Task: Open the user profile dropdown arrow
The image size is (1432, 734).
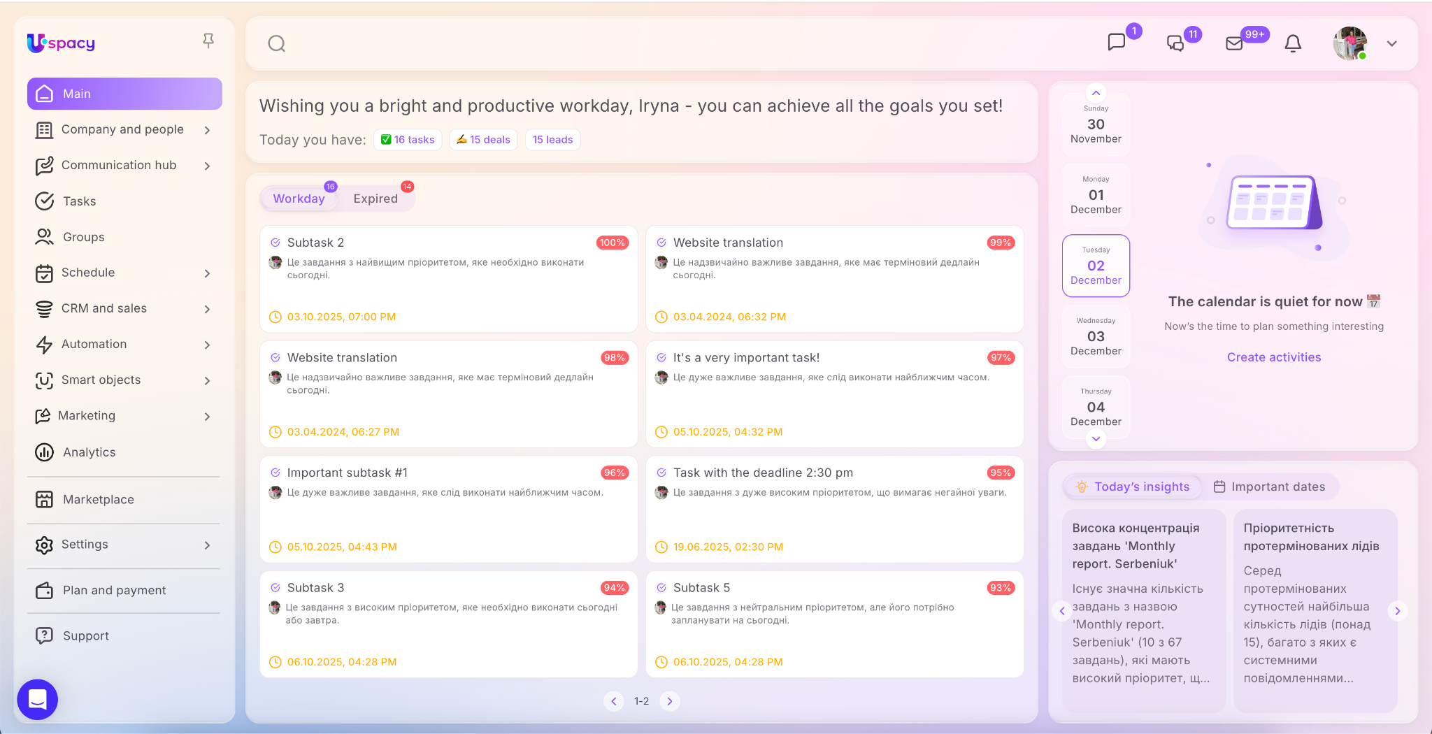Action: (1391, 43)
